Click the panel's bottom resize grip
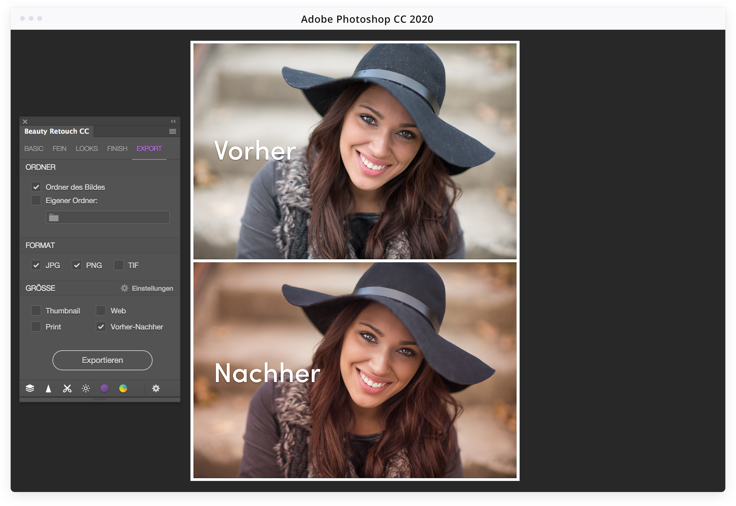This screenshot has height=506, width=736. click(100, 399)
